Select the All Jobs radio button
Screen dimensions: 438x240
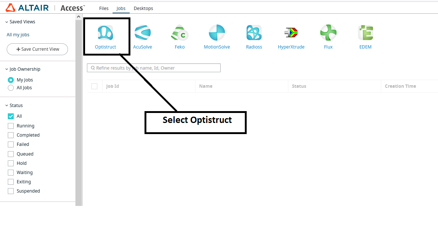pyautogui.click(x=11, y=87)
